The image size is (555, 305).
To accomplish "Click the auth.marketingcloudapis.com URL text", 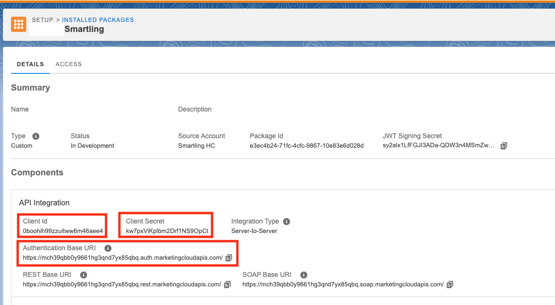I will tap(123, 258).
